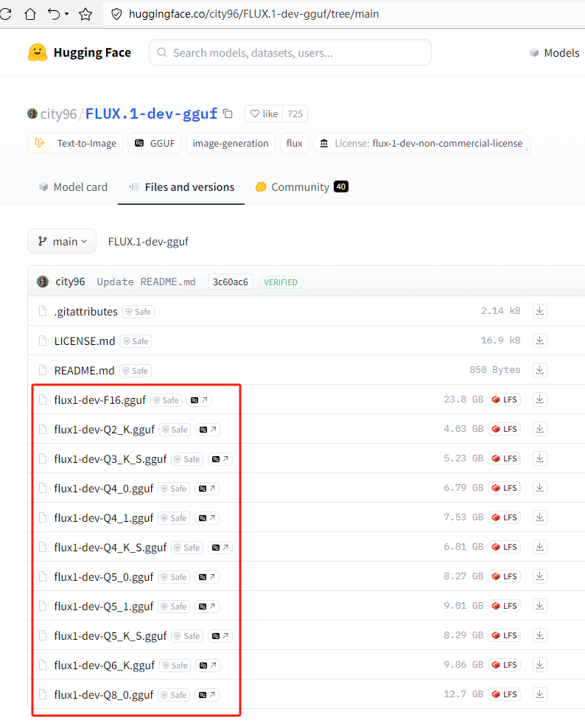The height and width of the screenshot is (723, 585).
Task: Select the Text-to-Image tag
Action: (75, 144)
